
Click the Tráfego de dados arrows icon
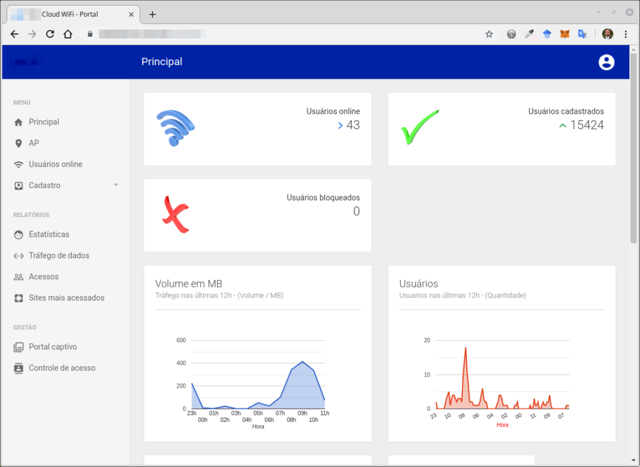click(18, 256)
